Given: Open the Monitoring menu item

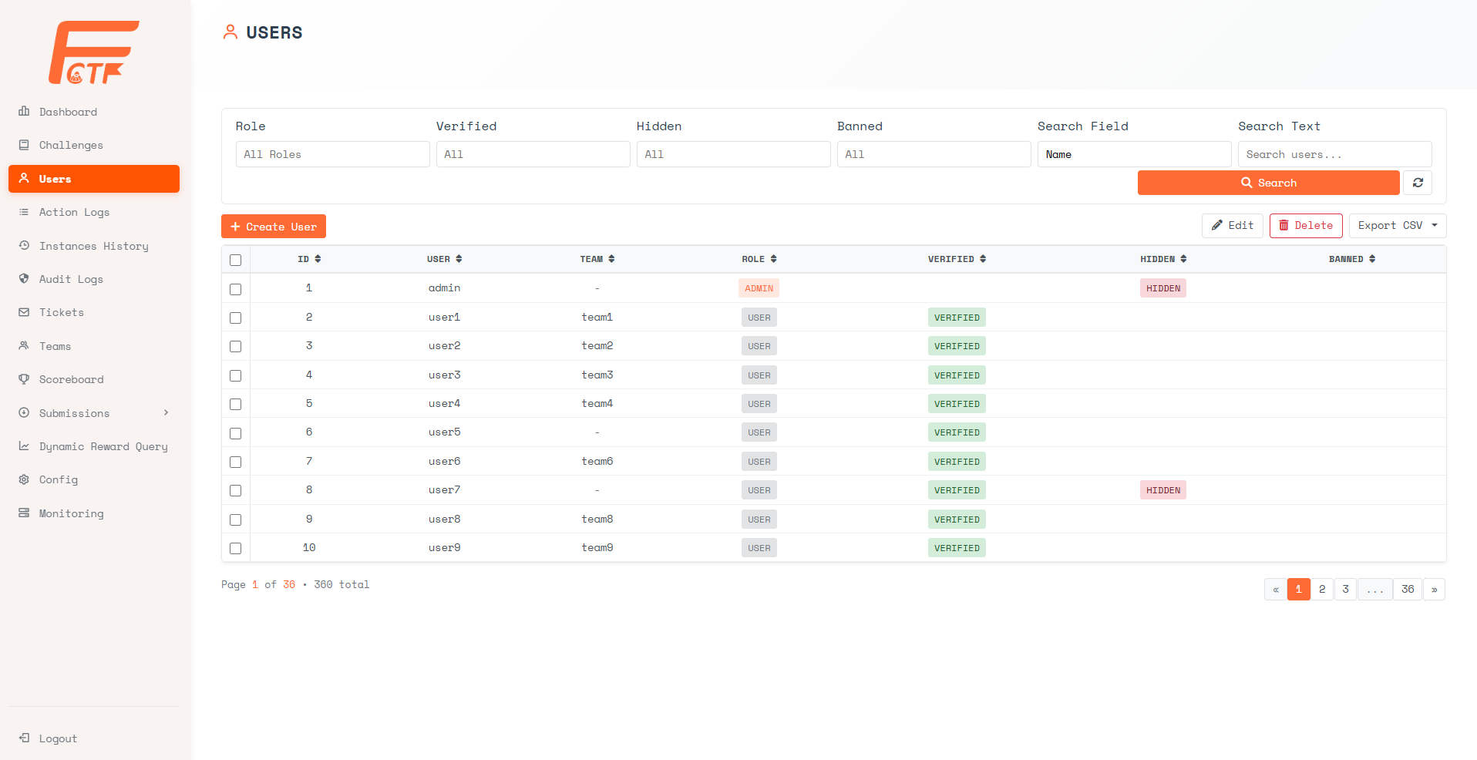Looking at the screenshot, I should click(x=94, y=513).
